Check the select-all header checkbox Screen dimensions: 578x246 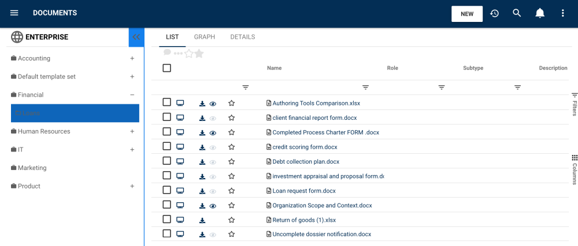point(166,68)
